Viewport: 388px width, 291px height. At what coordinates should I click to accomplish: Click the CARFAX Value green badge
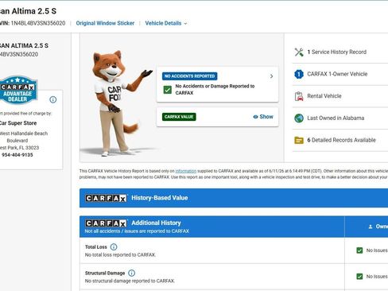[179, 117]
